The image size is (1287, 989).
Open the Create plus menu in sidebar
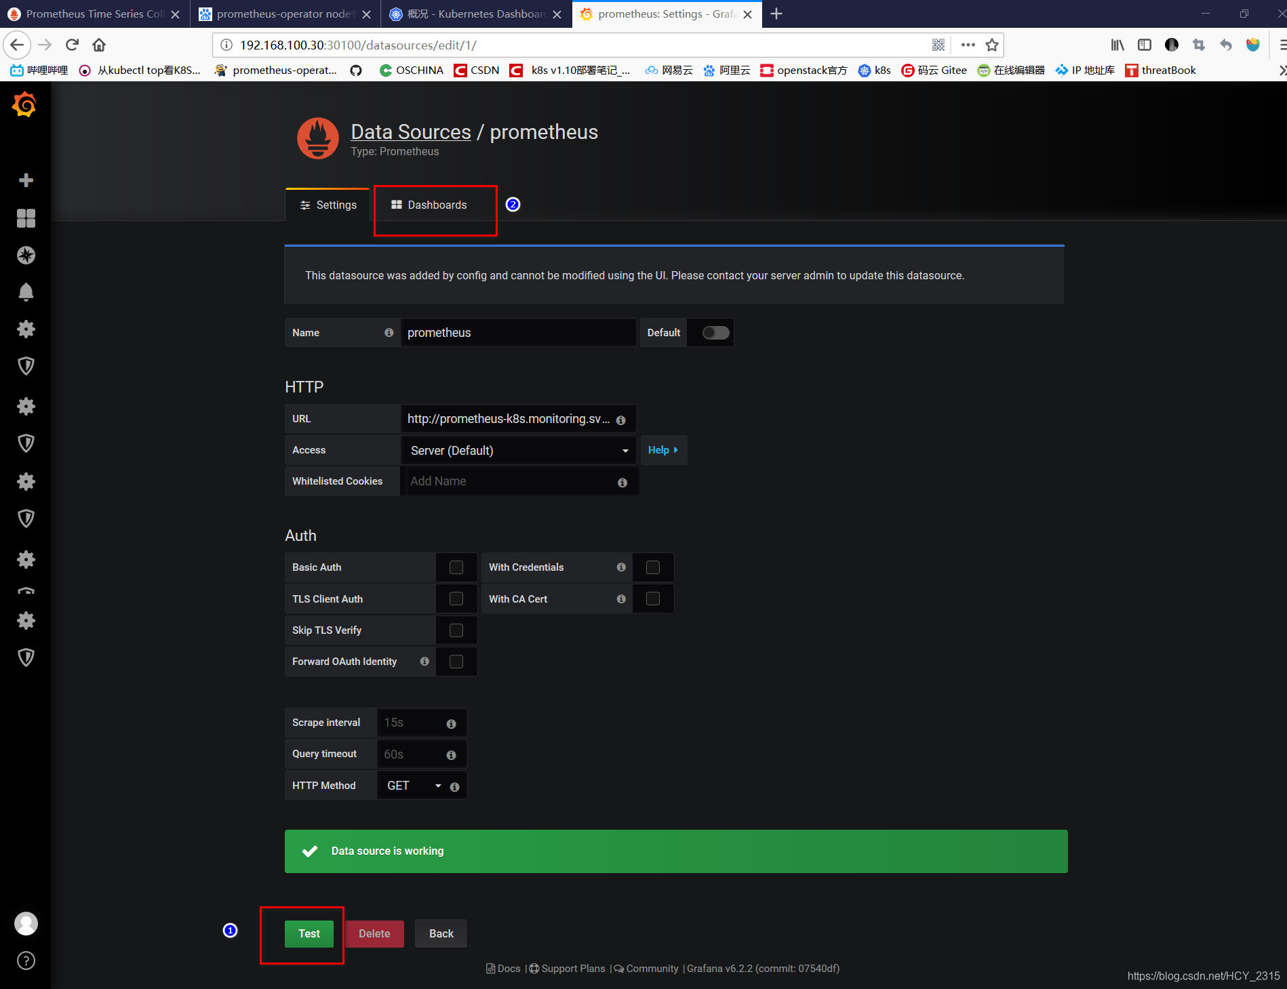[26, 180]
